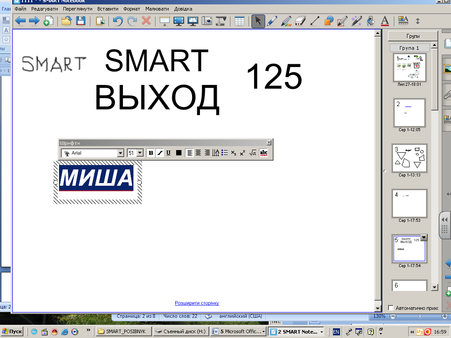Paste from clipboard
451x338 pixels.
100,21
